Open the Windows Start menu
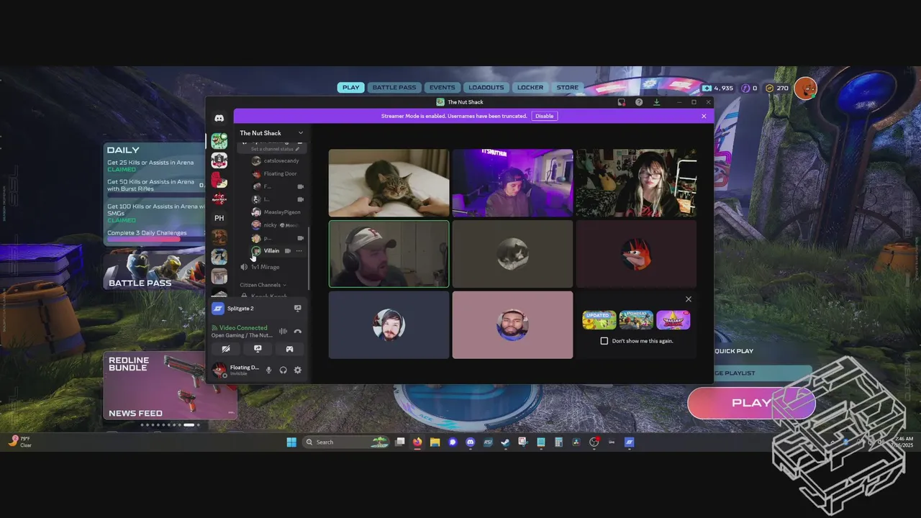Image resolution: width=921 pixels, height=518 pixels. click(291, 442)
